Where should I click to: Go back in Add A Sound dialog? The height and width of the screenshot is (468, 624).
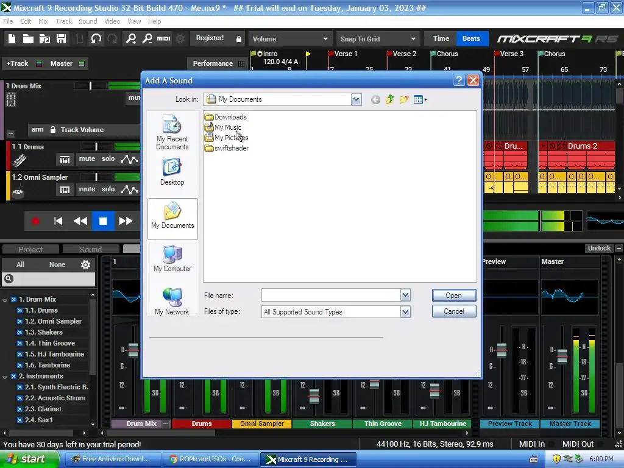click(x=375, y=99)
